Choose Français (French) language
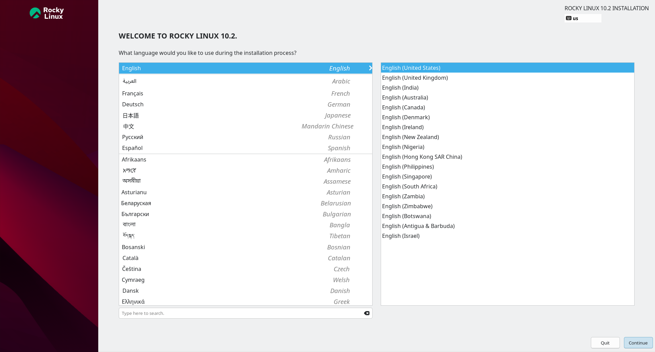655x352 pixels. pyautogui.click(x=246, y=93)
